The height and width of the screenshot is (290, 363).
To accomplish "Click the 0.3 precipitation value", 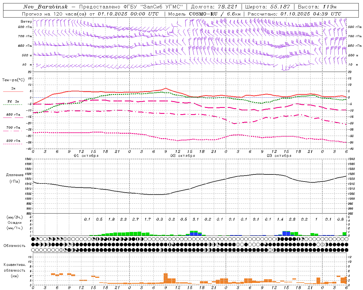I will (160, 219).
